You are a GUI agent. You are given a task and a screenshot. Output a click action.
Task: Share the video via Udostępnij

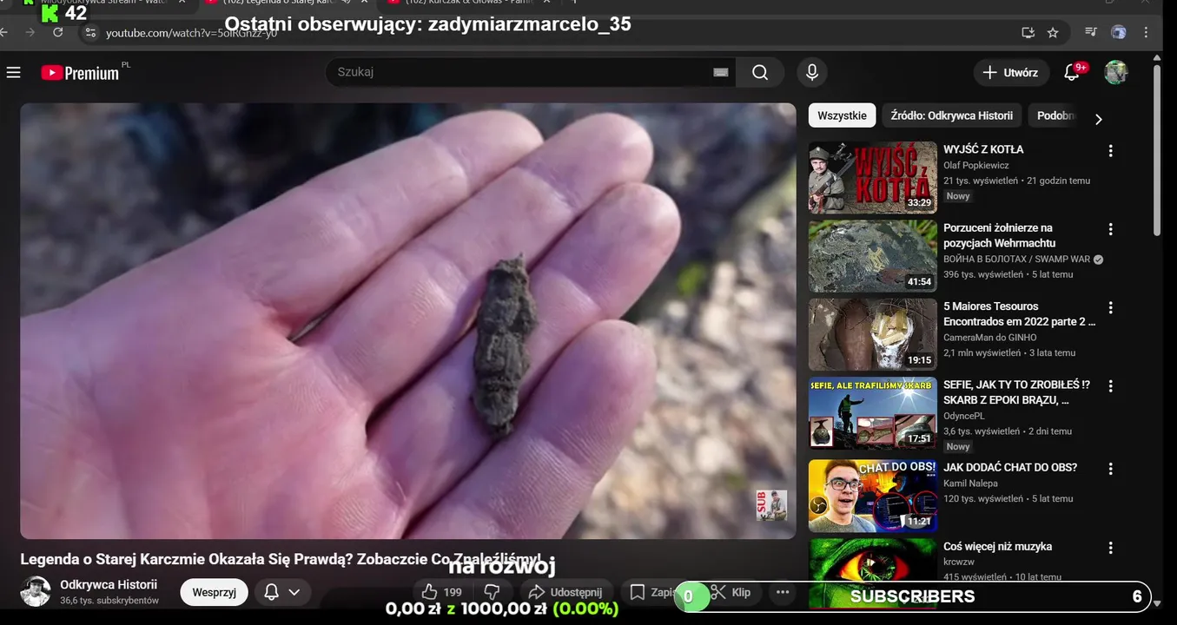(x=565, y=592)
